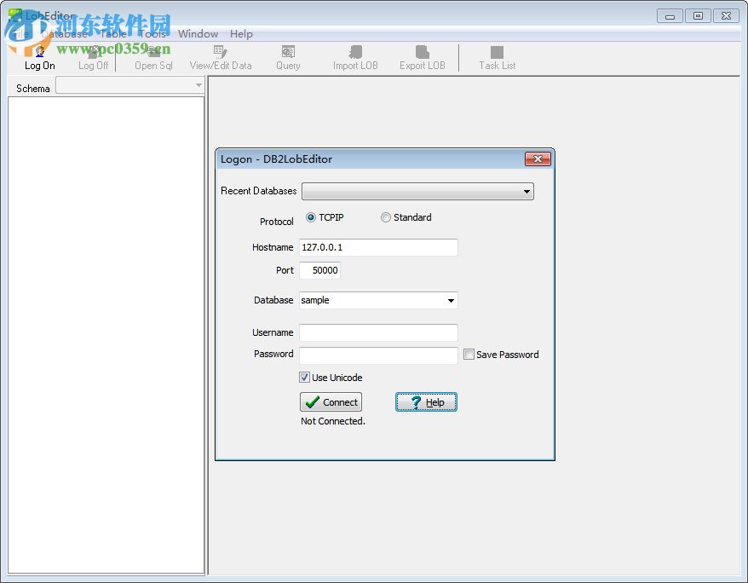Select the Open Sql toolbar icon
The image size is (748, 583).
(x=153, y=57)
